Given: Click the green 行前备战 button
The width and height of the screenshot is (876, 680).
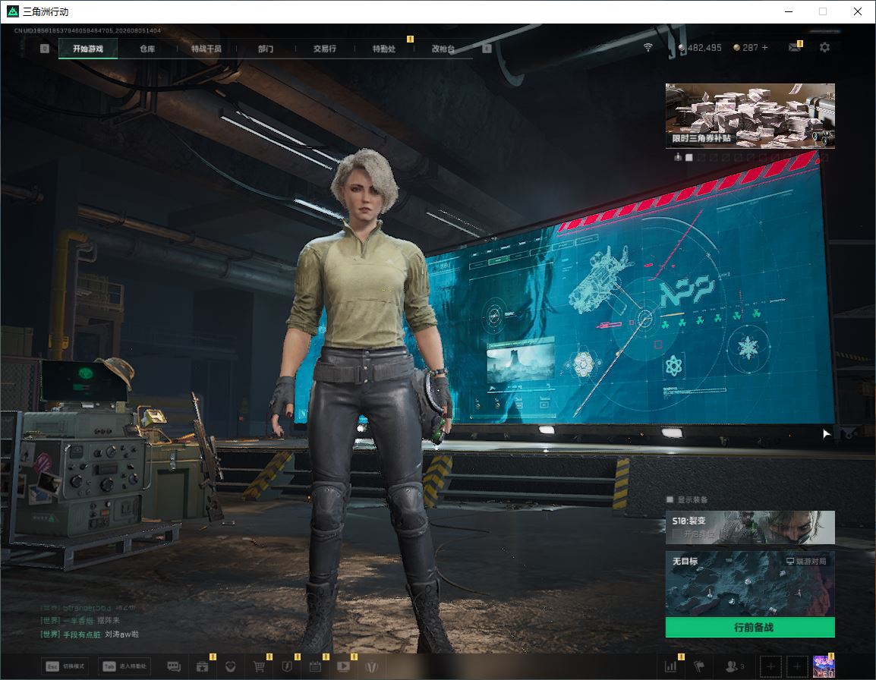Looking at the screenshot, I should coord(750,628).
